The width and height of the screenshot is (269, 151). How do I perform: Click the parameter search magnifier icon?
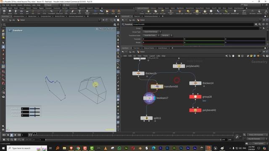260,24
